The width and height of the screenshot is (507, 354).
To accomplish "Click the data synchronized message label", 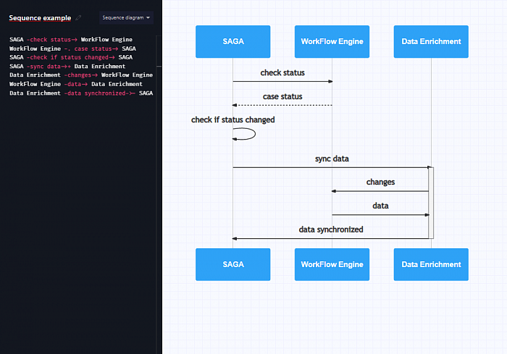I will point(331,229).
